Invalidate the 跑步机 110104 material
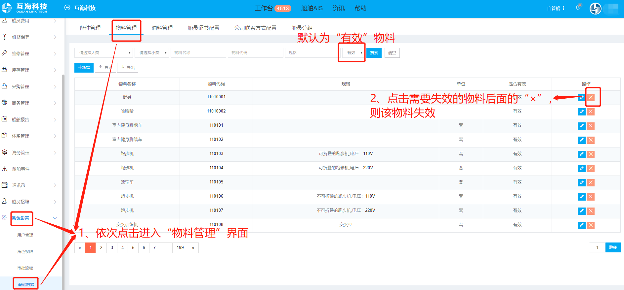This screenshot has height=290, width=624. [591, 168]
